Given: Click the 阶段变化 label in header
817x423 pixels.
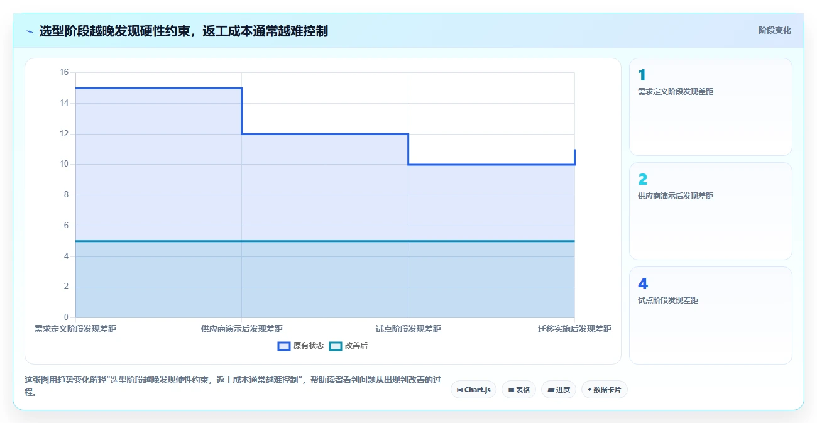Looking at the screenshot, I should click(x=775, y=30).
